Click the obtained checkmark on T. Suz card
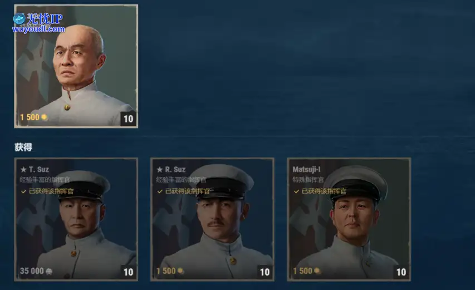475x290 pixels. click(x=23, y=191)
